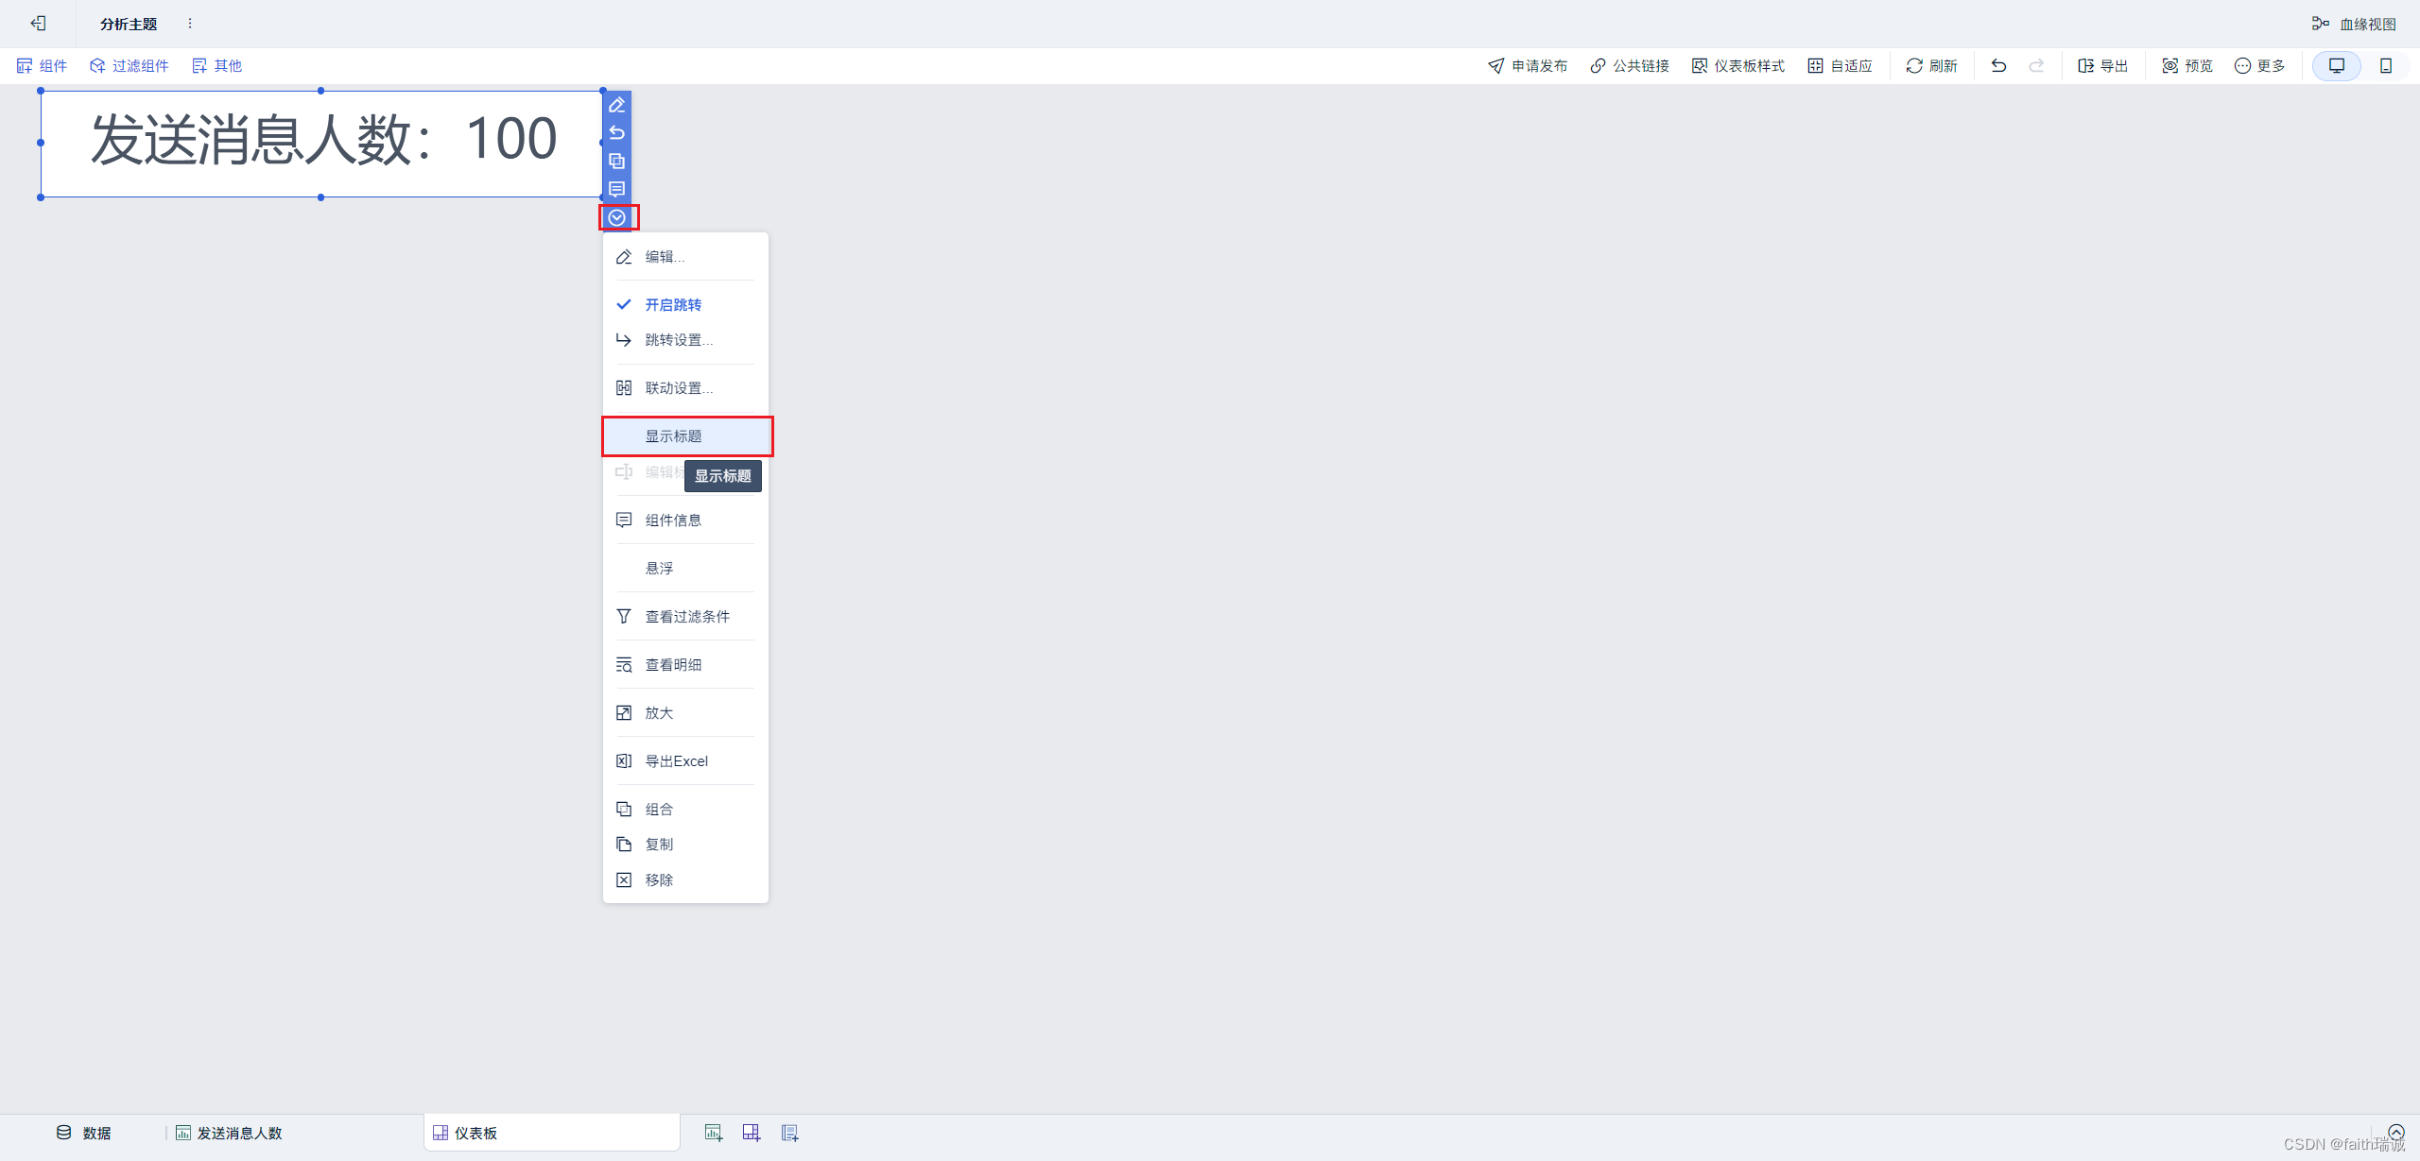Image resolution: width=2420 pixels, height=1161 pixels.
Task: Toggle 自适应 layout
Action: point(1840,65)
